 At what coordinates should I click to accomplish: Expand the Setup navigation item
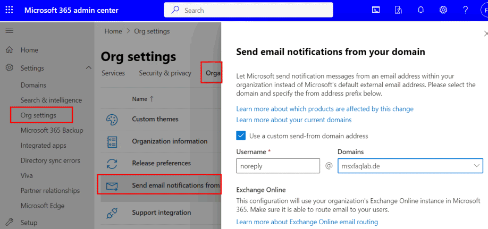point(28,223)
